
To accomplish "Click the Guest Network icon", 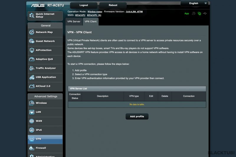I will click(x=32, y=41).
